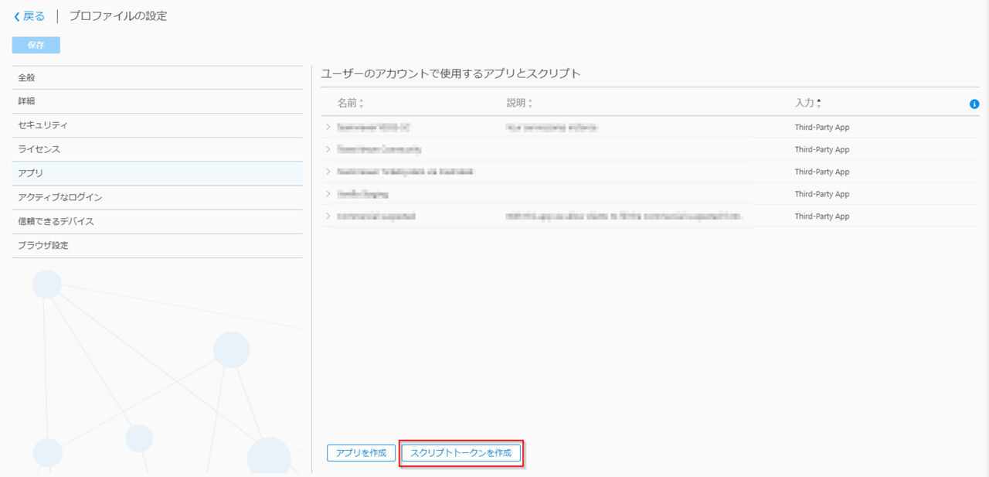The image size is (989, 477).
Task: Select アクティブなログイン in the sidebar
Action: pyautogui.click(x=60, y=197)
